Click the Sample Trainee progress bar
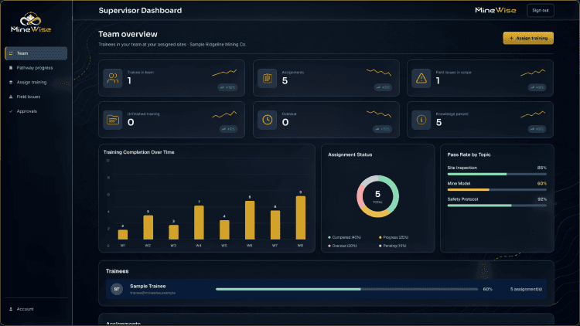Image resolution: width=580 pixels, height=326 pixels. 346,289
